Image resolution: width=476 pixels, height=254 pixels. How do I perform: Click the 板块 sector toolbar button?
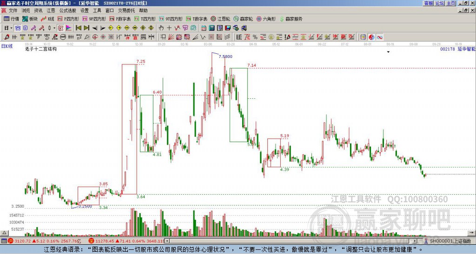click(x=30, y=19)
